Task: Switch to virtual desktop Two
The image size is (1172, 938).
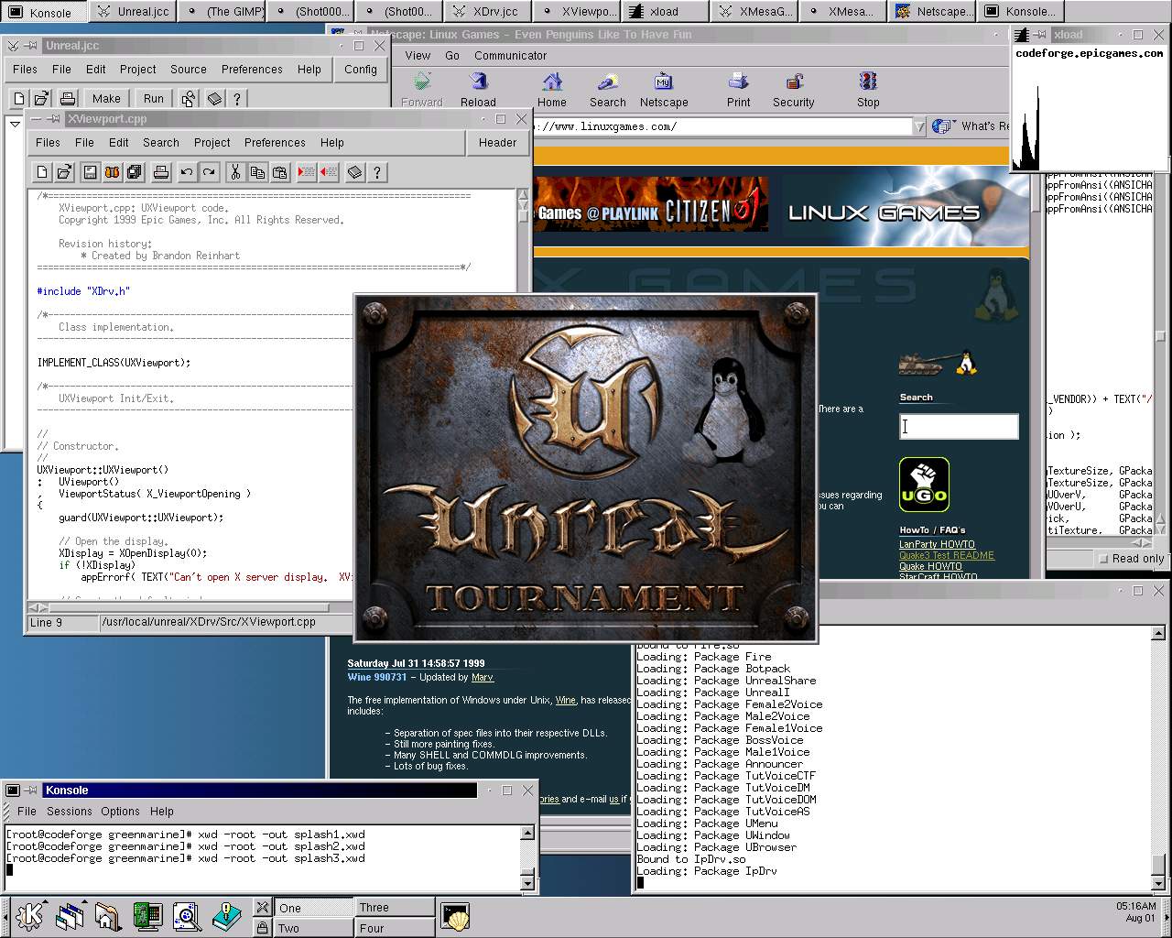Action: [313, 928]
